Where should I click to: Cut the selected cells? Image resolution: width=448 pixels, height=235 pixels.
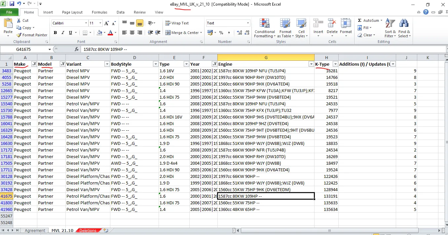[x=22, y=20]
